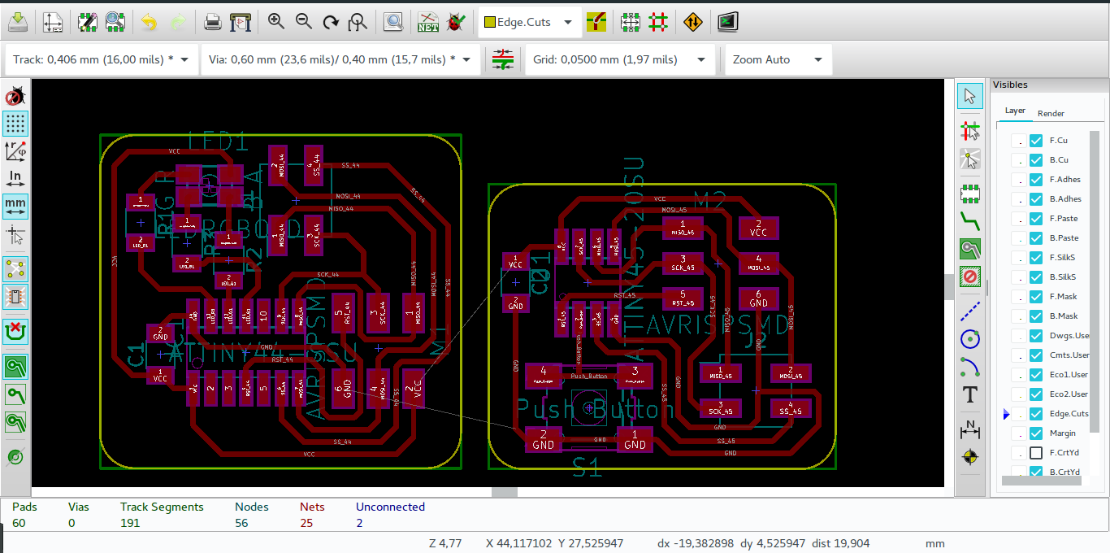
Task: Select the Layer tab in Visibles
Action: pyautogui.click(x=1014, y=110)
